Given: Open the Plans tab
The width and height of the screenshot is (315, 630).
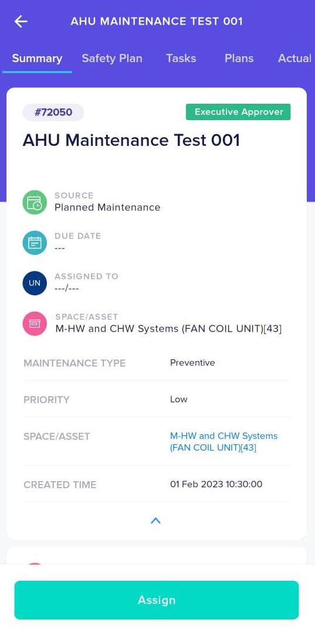Looking at the screenshot, I should click(239, 58).
